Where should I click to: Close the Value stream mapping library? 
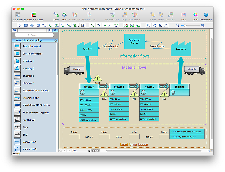pyautogui.click(x=55, y=40)
